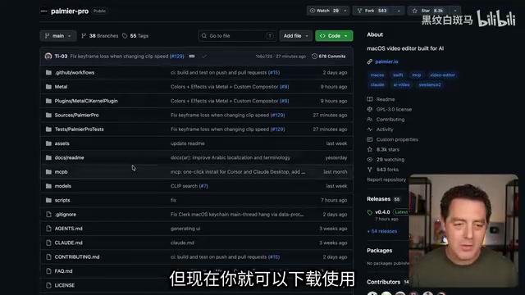Viewport: 525px width, 295px height.
Task: Open the .github/workflows folder
Action: (75, 73)
